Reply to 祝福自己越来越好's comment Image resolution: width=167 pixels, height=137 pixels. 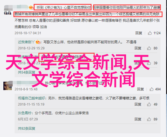click(138, 104)
